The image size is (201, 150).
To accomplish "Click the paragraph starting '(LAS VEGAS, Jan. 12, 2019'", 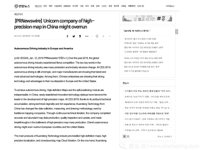I will point(62,70).
